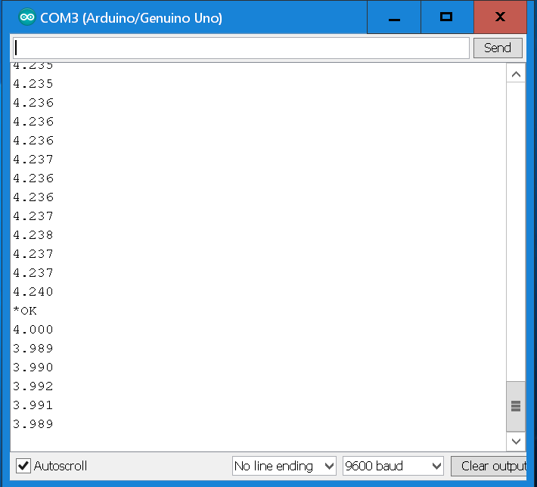
Task: Maximize the serial monitor window
Action: coord(446,17)
